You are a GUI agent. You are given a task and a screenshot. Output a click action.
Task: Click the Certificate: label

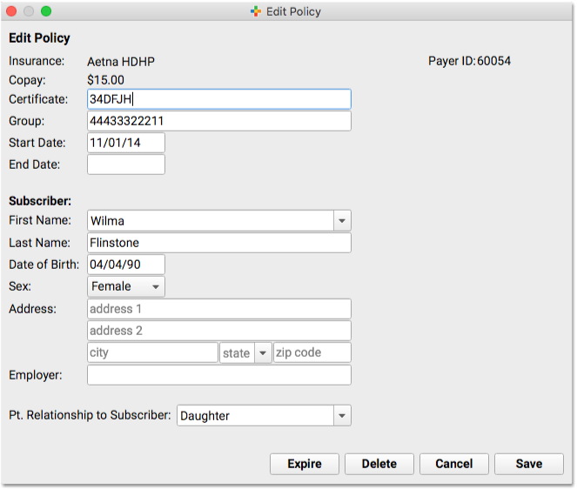click(38, 99)
